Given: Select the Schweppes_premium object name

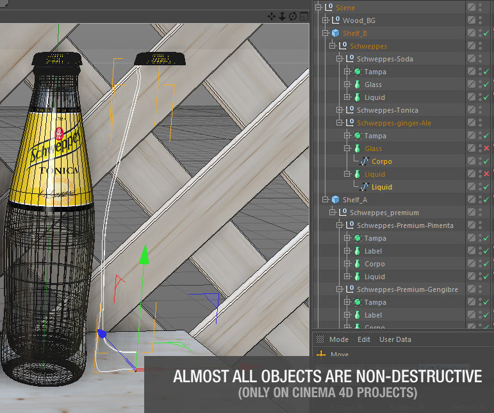Looking at the screenshot, I should [384, 213].
